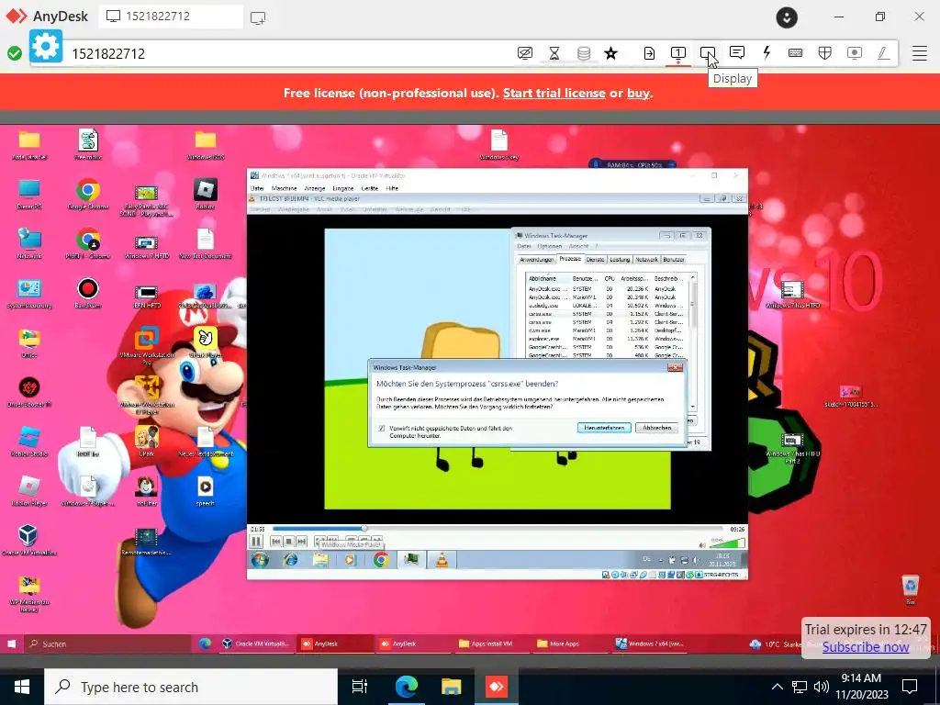
Task: Show hidden tray icons chevron in local taskbar
Action: click(x=777, y=687)
